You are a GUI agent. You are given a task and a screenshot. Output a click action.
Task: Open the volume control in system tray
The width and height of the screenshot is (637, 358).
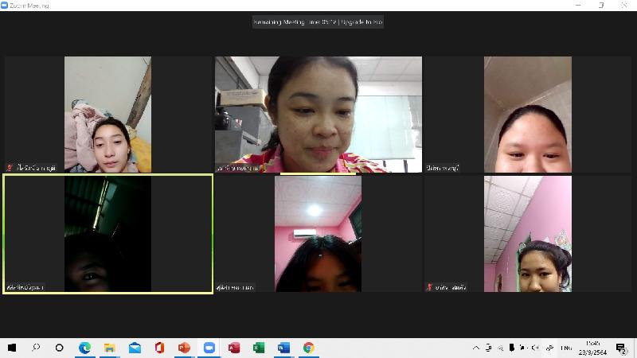pyautogui.click(x=535, y=348)
